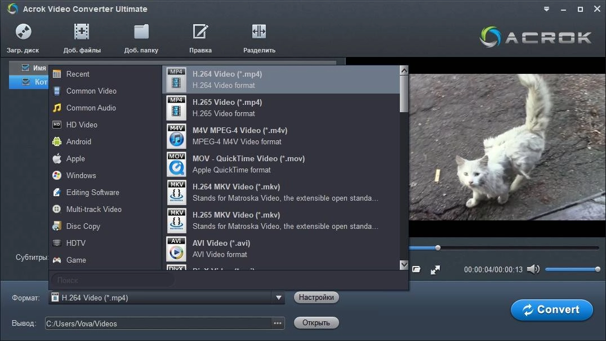This screenshot has width=606, height=341.
Task: Click the Открыть open folder button
Action: pyautogui.click(x=316, y=322)
